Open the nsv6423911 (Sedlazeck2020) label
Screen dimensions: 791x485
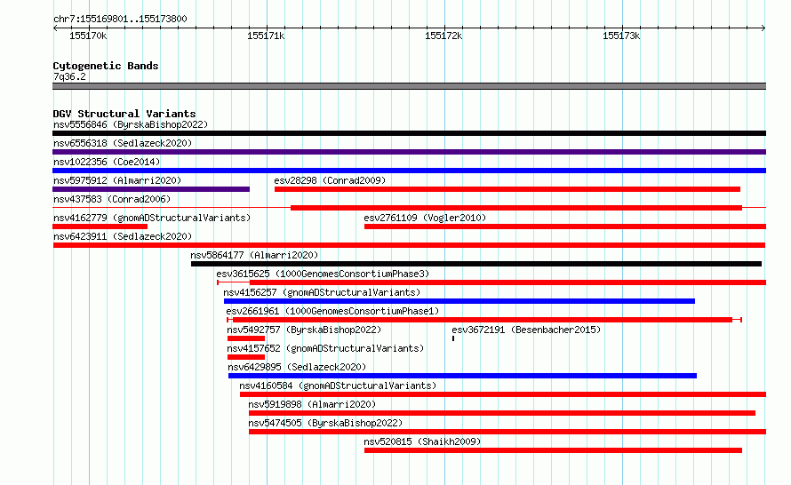123,236
